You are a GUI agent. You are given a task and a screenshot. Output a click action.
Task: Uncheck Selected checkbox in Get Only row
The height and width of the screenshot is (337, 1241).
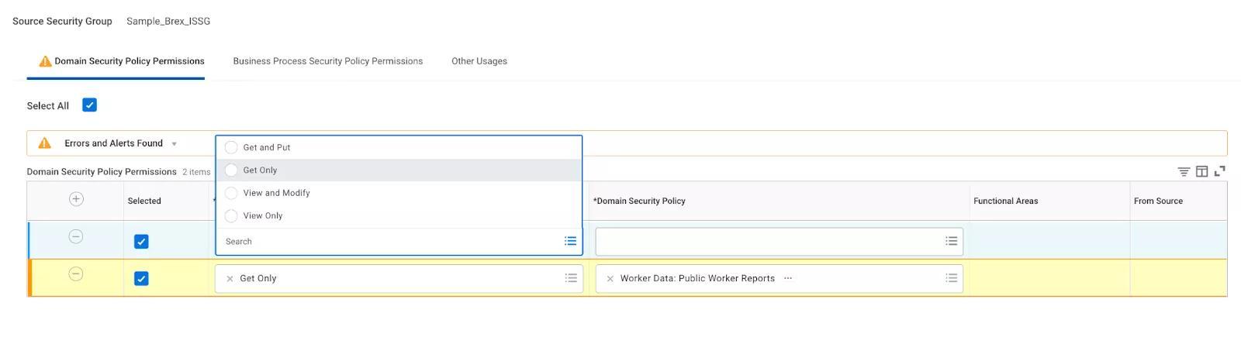(x=141, y=279)
